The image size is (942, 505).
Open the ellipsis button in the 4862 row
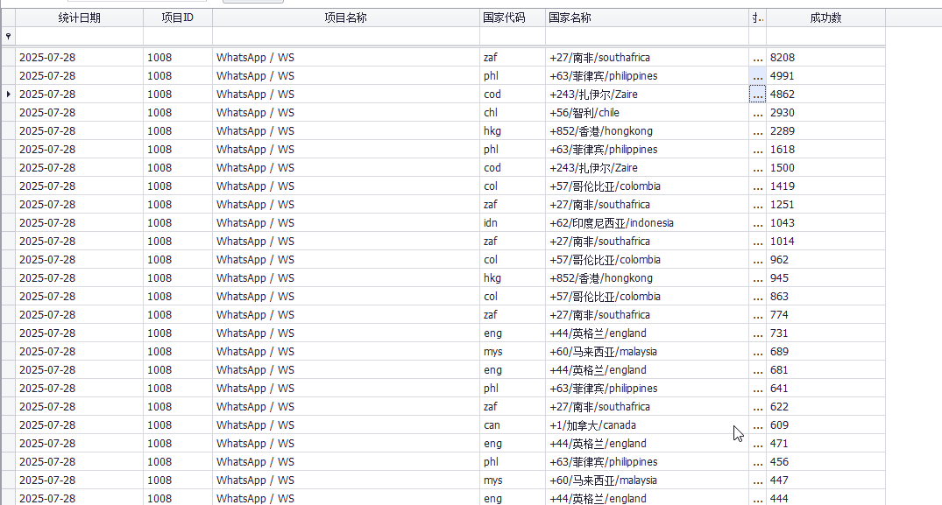pyautogui.click(x=758, y=95)
